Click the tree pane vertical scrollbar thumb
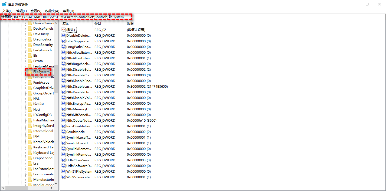Screen dimensions: 386x191 point(56,78)
